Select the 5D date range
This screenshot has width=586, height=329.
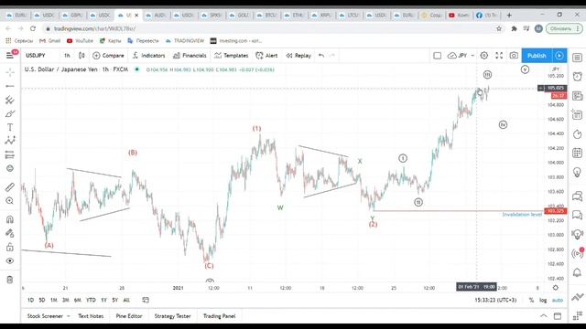(42, 300)
